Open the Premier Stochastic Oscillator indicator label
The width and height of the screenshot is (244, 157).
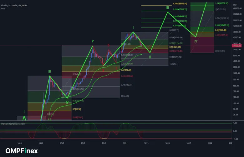(13, 124)
